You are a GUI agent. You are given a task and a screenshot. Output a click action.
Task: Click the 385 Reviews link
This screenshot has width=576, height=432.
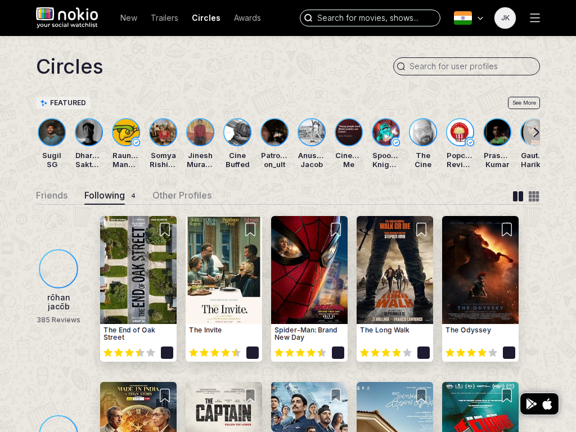coord(58,320)
